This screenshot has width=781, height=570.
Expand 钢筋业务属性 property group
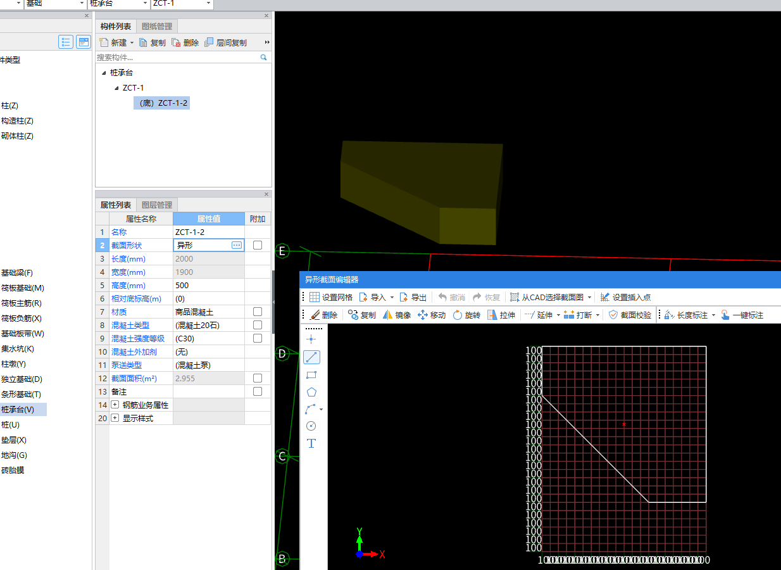click(x=115, y=405)
